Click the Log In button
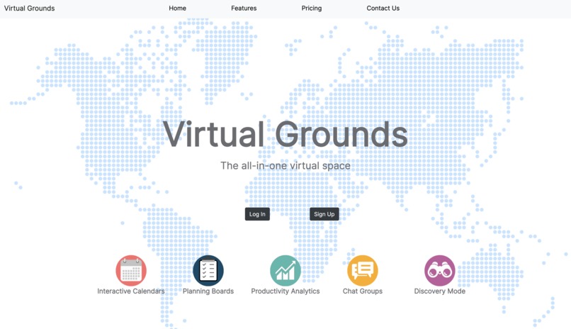The height and width of the screenshot is (329, 571). click(257, 214)
